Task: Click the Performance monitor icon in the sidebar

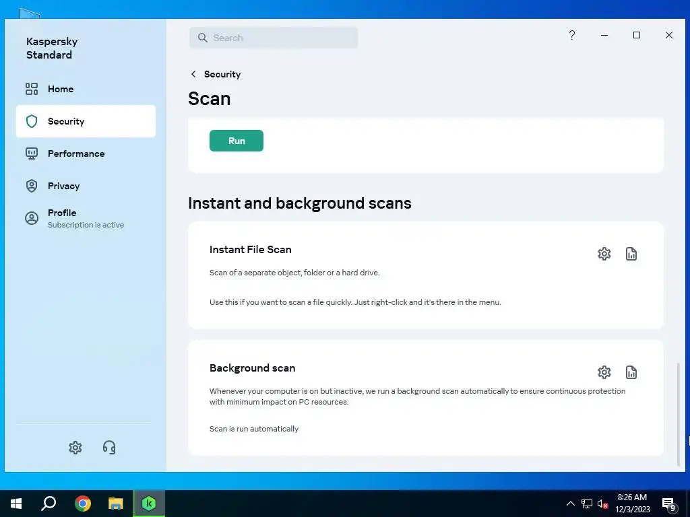Action: 32,153
